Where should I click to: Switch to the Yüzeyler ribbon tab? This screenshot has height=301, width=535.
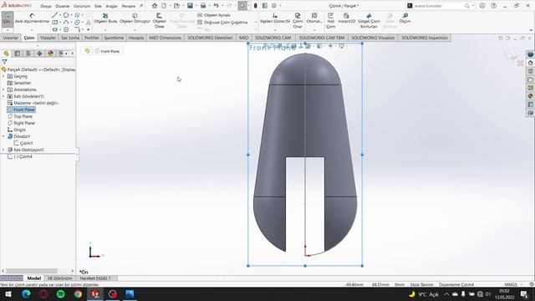[x=48, y=38]
